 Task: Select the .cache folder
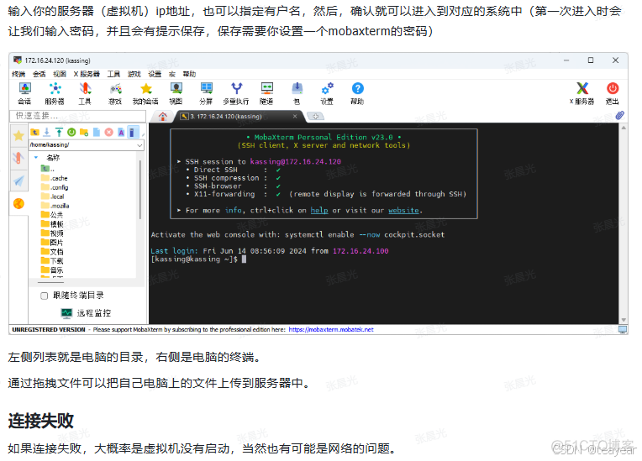coord(55,178)
